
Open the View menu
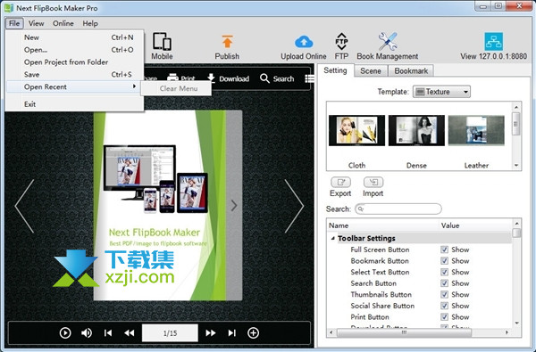(x=37, y=23)
